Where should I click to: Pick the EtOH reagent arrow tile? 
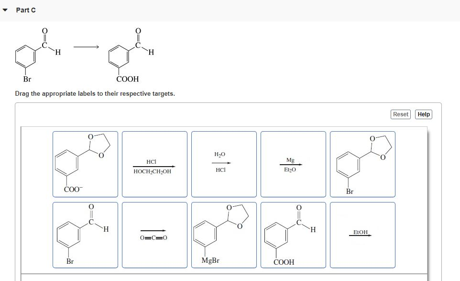pos(361,235)
